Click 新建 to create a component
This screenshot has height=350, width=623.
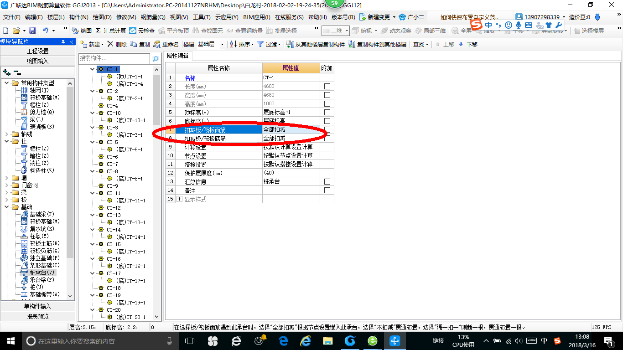tap(92, 44)
